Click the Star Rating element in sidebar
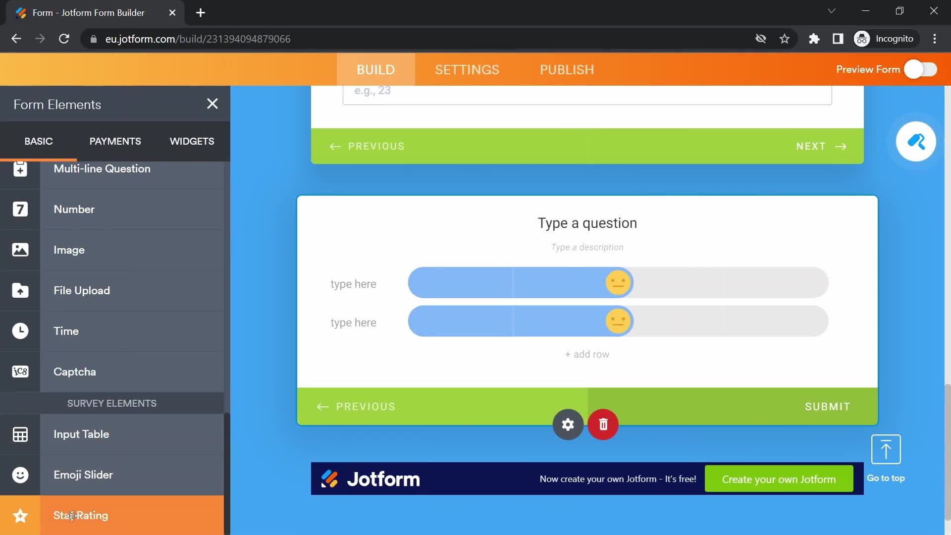This screenshot has height=535, width=951. coord(80,515)
